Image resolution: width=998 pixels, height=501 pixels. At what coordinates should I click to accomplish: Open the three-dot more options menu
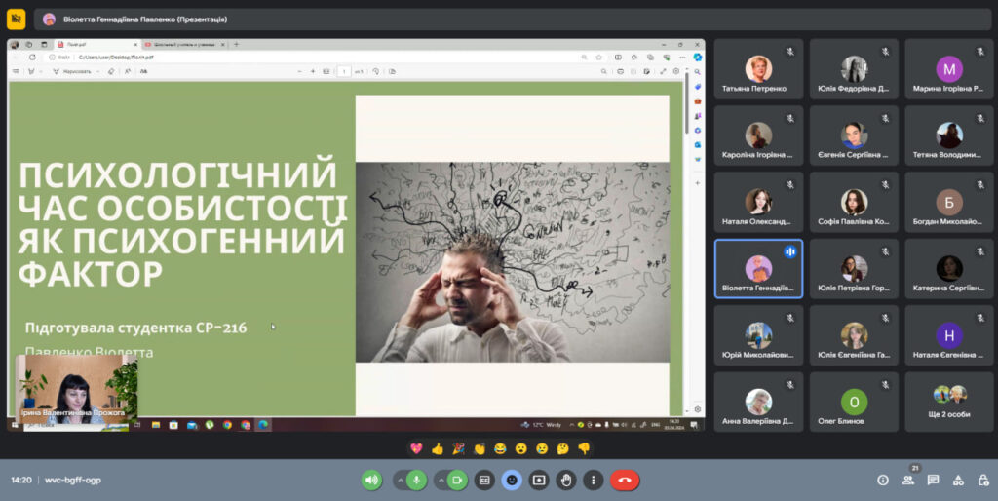pos(593,480)
